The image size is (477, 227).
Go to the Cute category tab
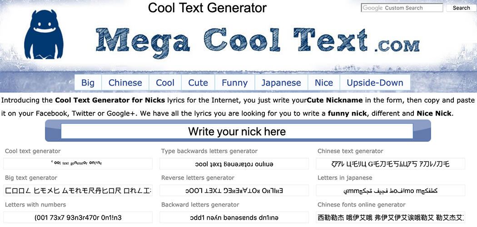tap(198, 83)
